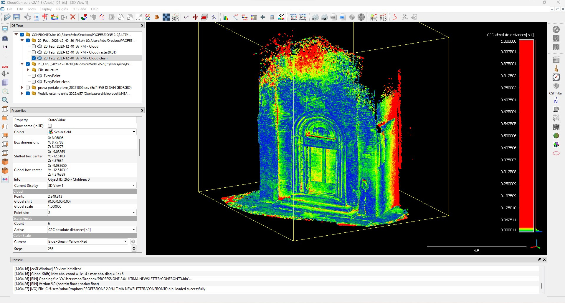Click the magnifier zoom icon in left sidebar
The width and height of the screenshot is (565, 303).
5,100
